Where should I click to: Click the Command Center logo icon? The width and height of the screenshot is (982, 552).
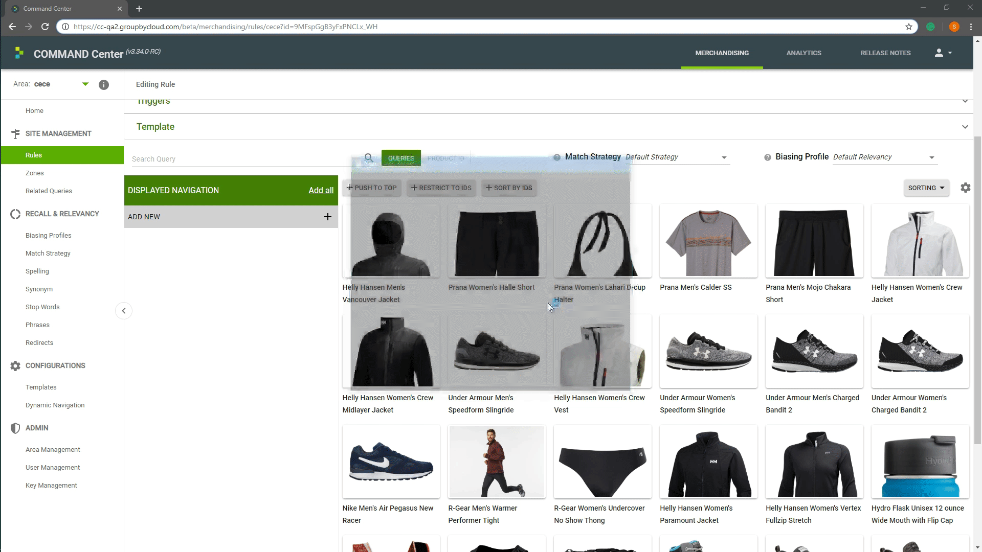pyautogui.click(x=19, y=53)
